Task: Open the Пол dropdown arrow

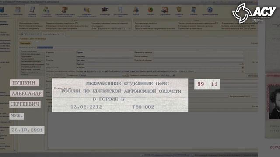Action: [240, 64]
